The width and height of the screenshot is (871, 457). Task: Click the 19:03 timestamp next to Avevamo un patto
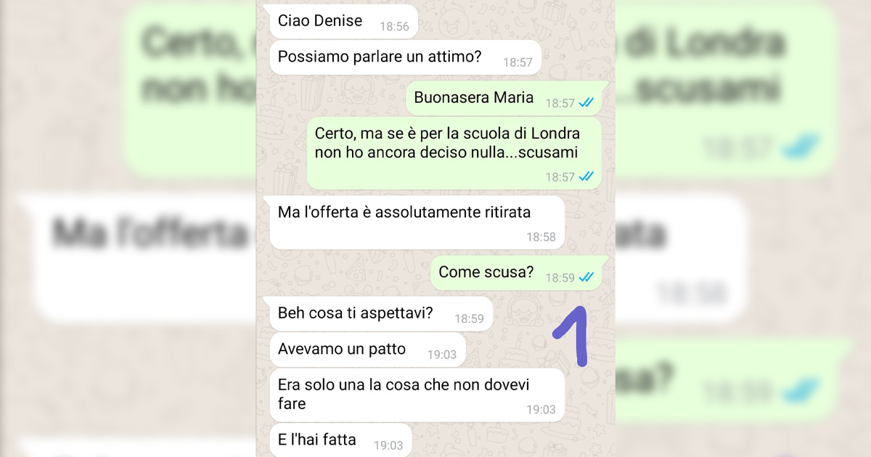[x=441, y=355]
